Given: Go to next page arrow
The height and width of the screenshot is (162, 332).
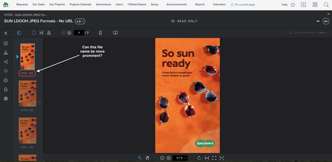Looking at the screenshot, I should [69, 33].
